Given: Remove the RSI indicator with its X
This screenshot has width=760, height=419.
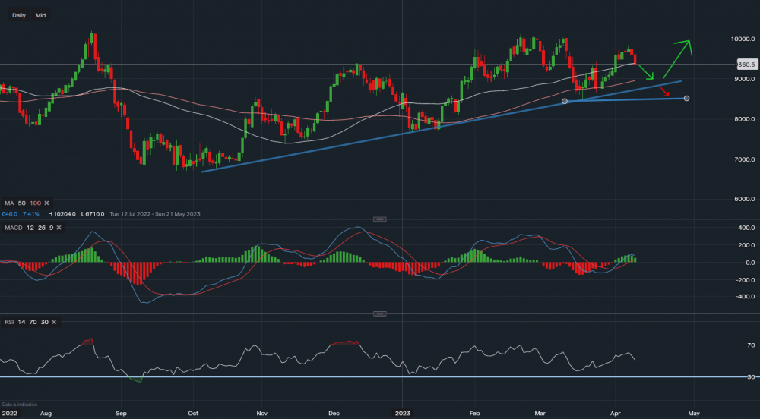Looking at the screenshot, I should (54, 322).
